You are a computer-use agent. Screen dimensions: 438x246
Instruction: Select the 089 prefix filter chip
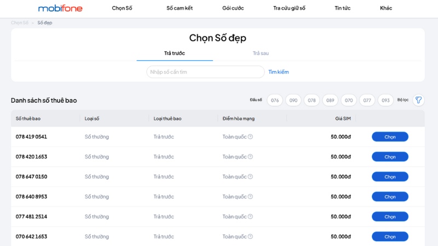330,101
